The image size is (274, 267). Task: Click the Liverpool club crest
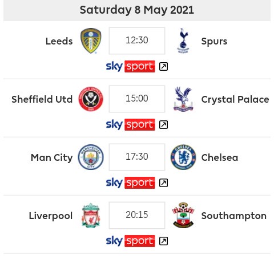(91, 215)
